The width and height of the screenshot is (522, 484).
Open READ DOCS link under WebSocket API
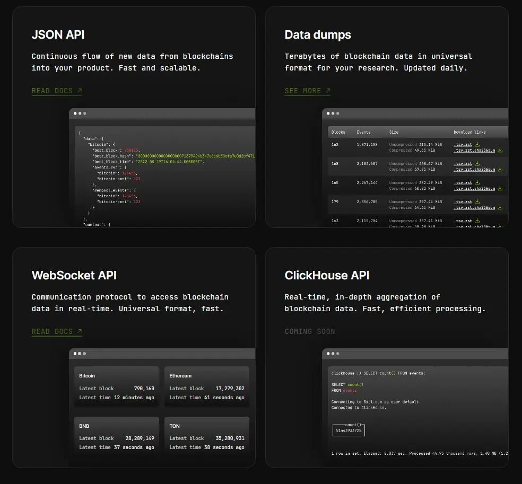(x=57, y=331)
